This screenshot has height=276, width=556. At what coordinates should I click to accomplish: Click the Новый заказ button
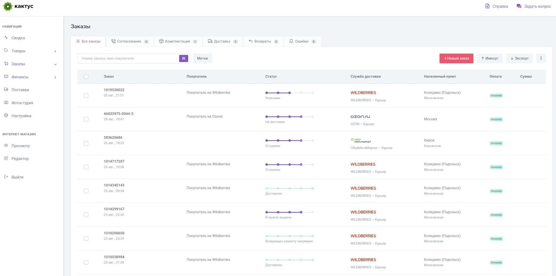[456, 59]
